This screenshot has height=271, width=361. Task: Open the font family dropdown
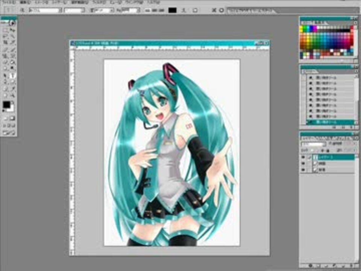60,11
